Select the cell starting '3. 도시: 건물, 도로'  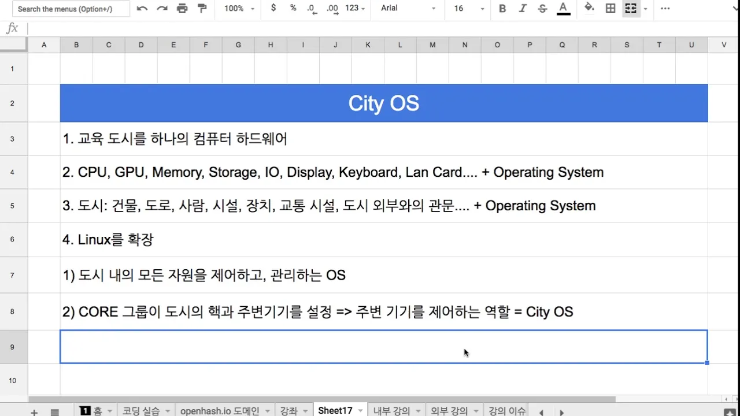384,206
